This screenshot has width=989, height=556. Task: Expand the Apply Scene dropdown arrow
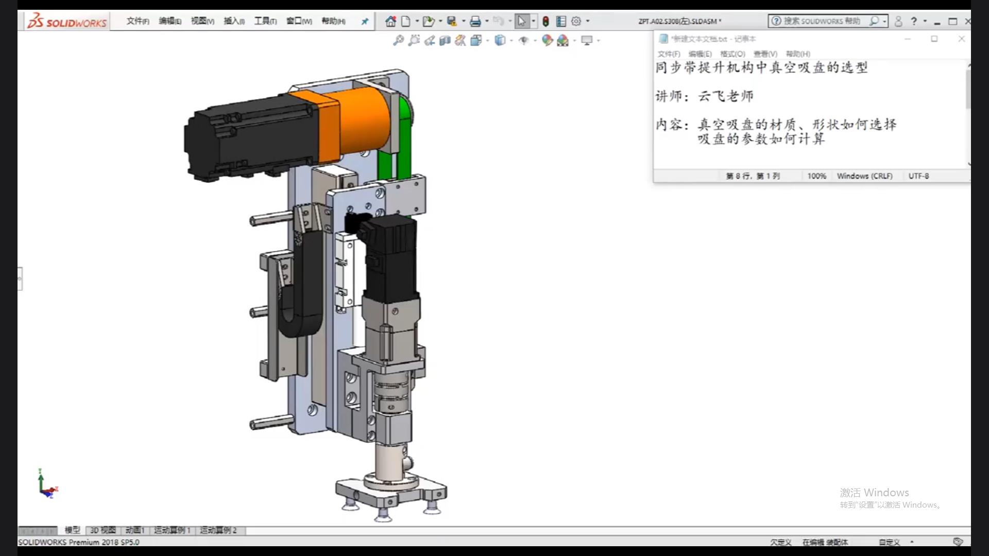[574, 40]
